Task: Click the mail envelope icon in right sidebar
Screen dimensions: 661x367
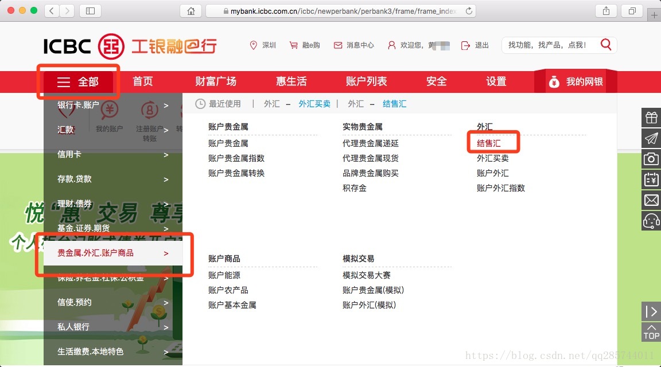Action: tap(651, 200)
